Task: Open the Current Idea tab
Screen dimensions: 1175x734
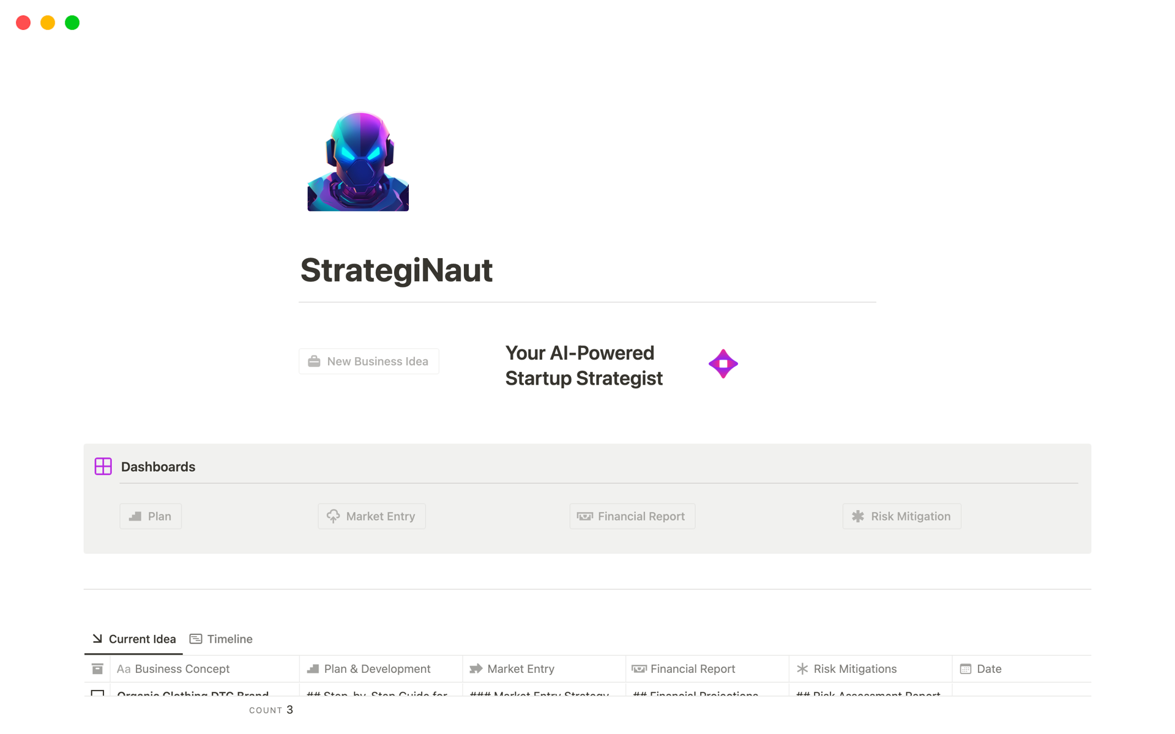Action: (x=134, y=639)
